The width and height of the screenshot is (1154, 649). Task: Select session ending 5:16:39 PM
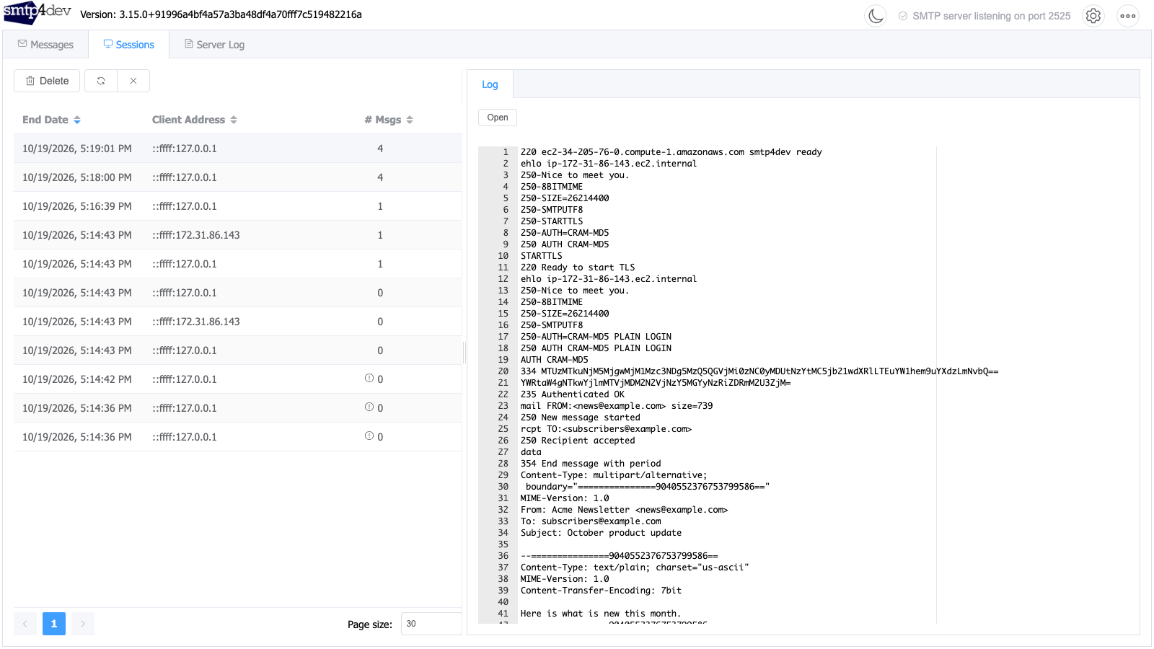(x=237, y=206)
